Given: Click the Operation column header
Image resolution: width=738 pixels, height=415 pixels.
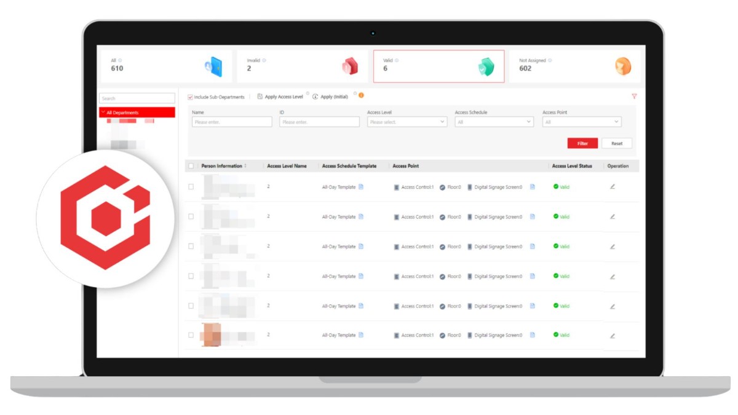Looking at the screenshot, I should [618, 166].
